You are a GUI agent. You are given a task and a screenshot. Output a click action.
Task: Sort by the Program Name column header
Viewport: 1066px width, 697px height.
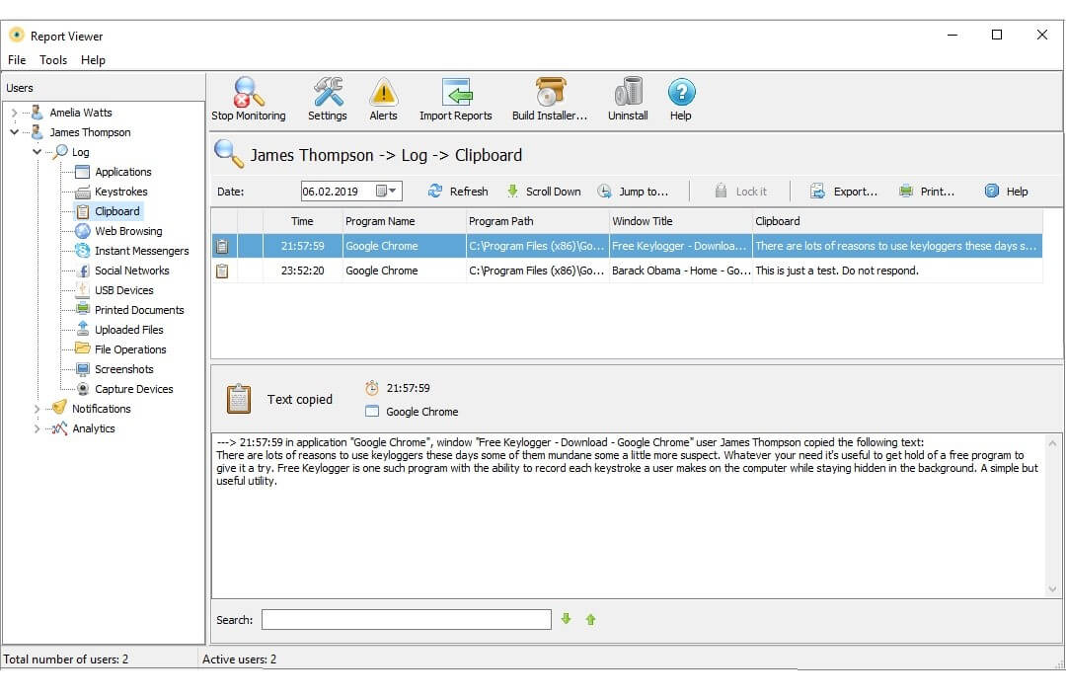pyautogui.click(x=404, y=221)
